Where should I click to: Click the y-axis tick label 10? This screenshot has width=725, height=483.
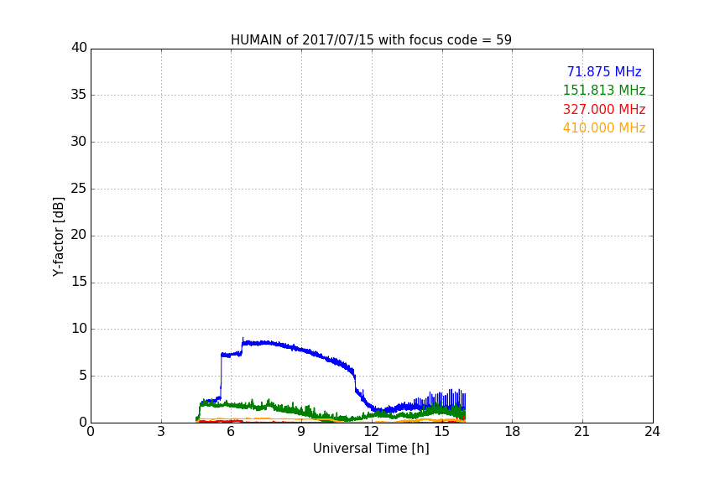click(79, 329)
